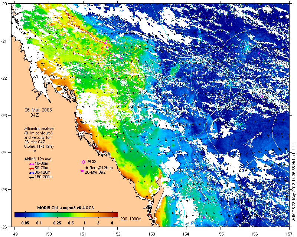Viewport: 297px width, 237px height.
Task: Select the blue 80-120m arrow legend symbol
Action: point(32,173)
